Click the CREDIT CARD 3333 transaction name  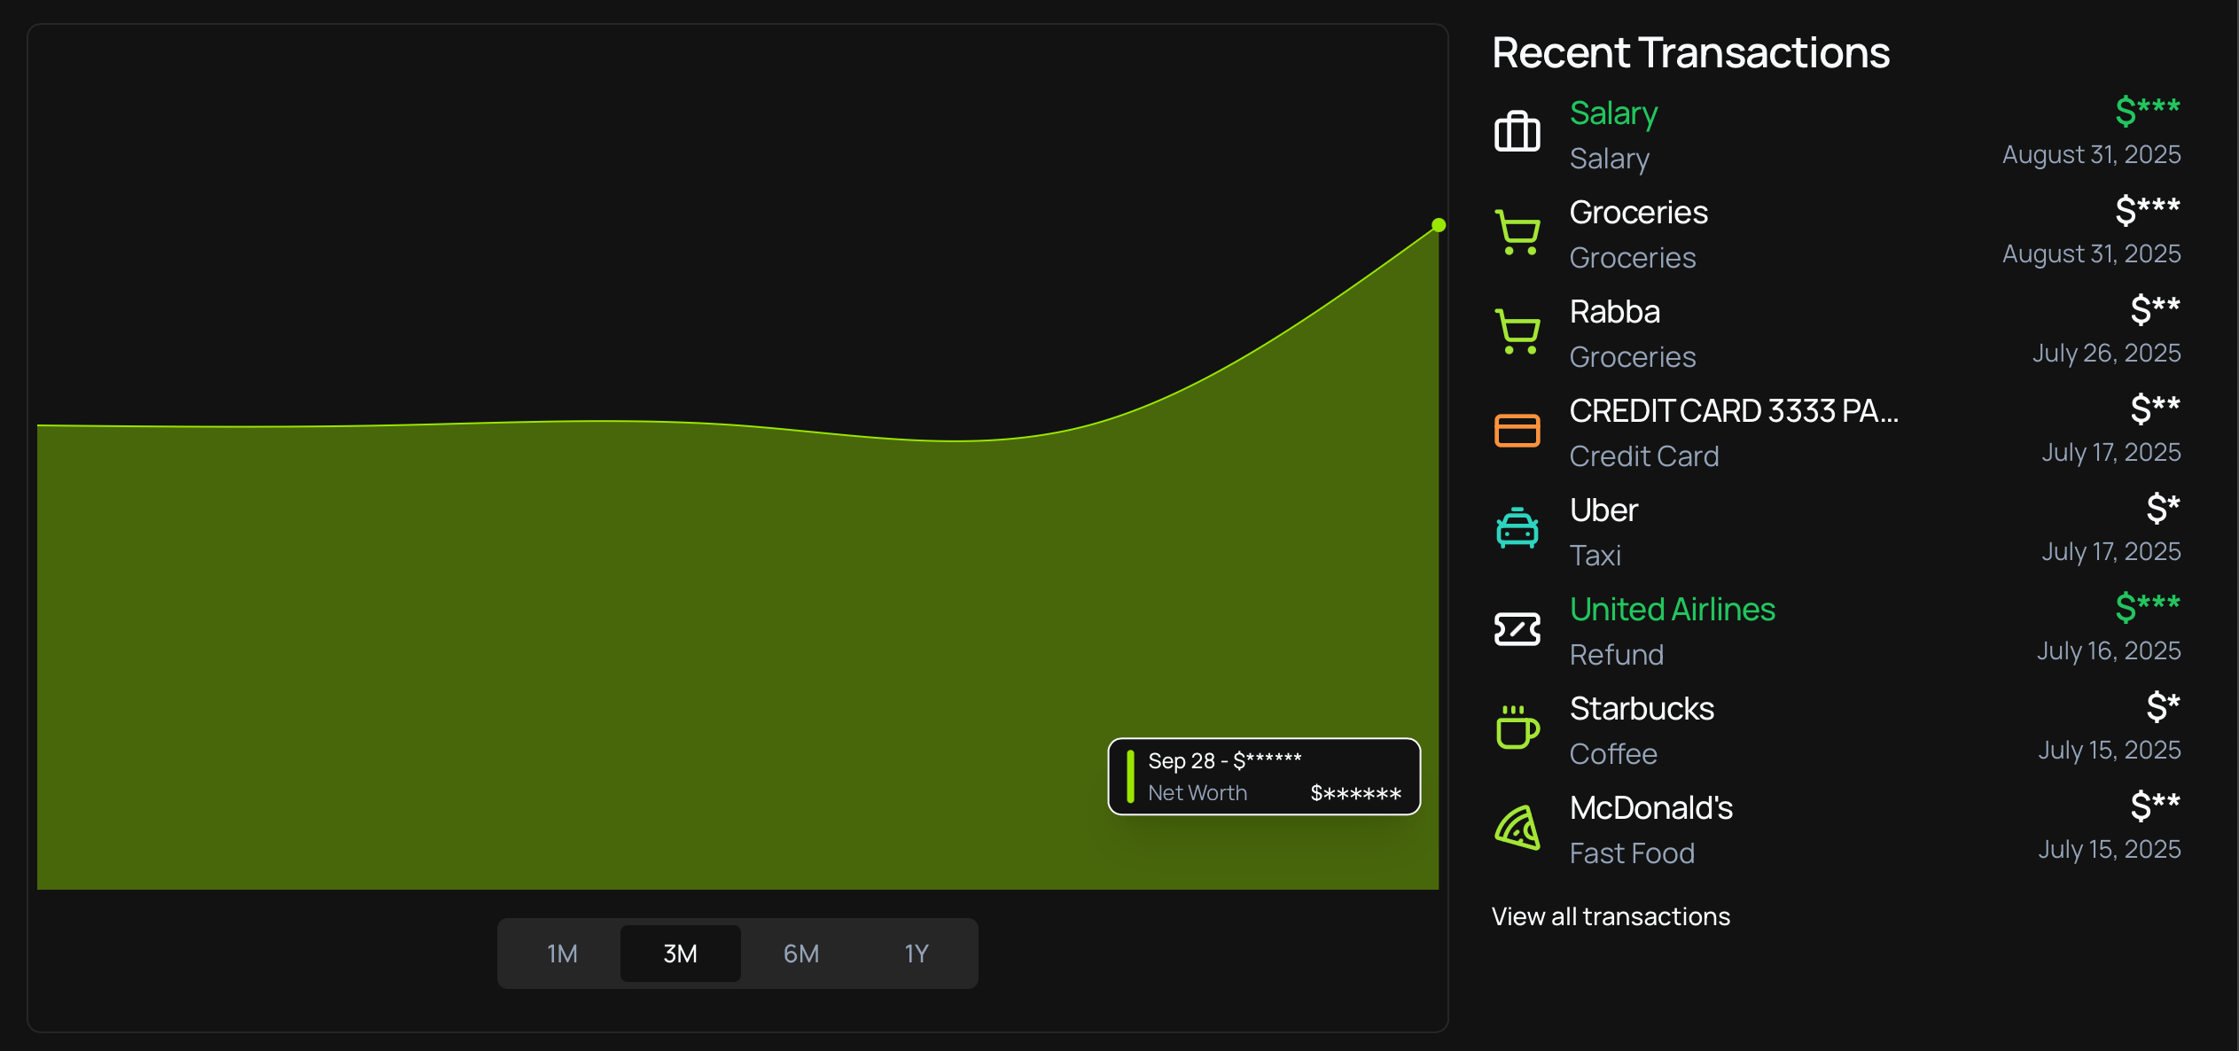click(1733, 411)
